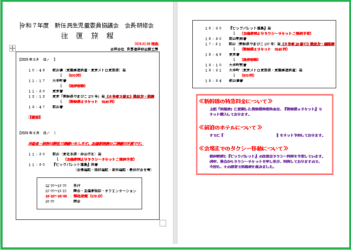Click the table resize handle square
The width and height of the screenshot is (351, 250).
tap(163, 223)
